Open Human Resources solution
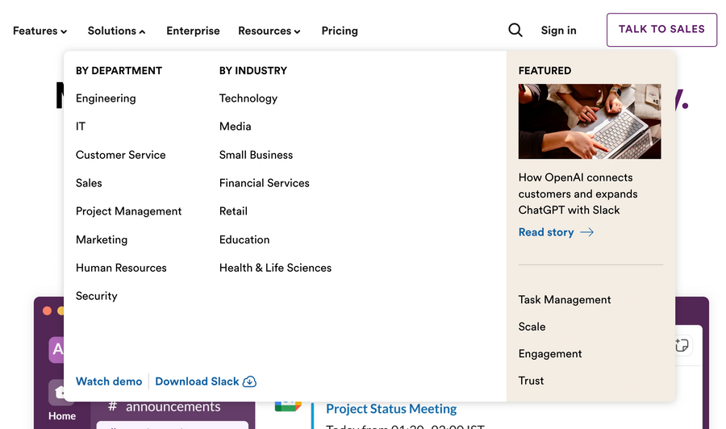The image size is (726, 429). pyautogui.click(x=121, y=268)
